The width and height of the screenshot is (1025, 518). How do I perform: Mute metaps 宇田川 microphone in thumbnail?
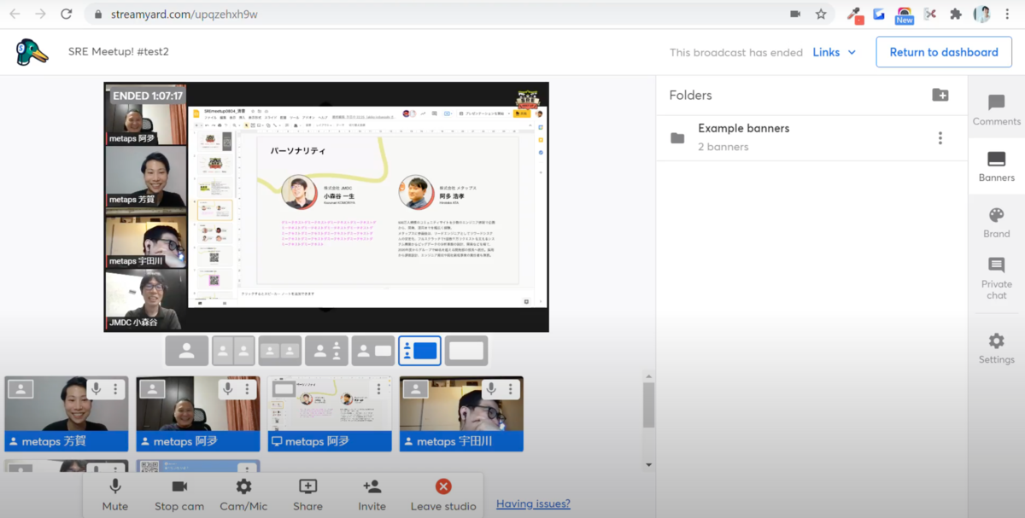(491, 389)
